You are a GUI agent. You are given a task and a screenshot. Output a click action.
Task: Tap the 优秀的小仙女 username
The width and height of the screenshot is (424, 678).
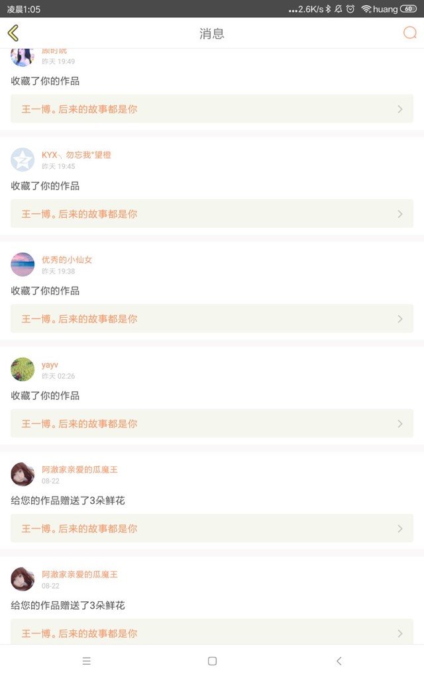[x=67, y=260]
